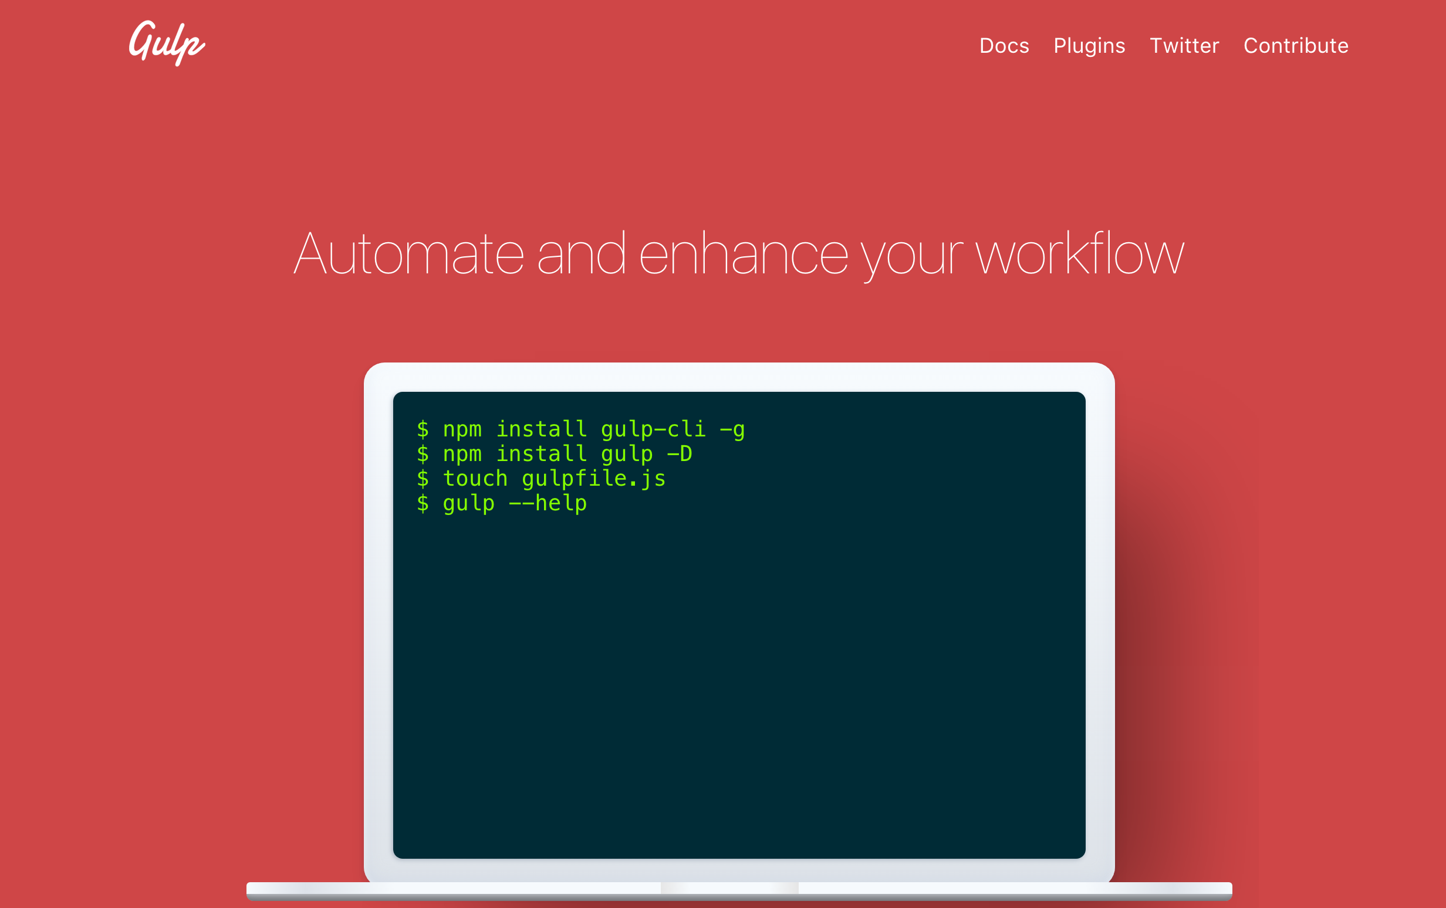Click the first dollar prompt symbol
Screen dimensions: 1446x908
[423, 430]
